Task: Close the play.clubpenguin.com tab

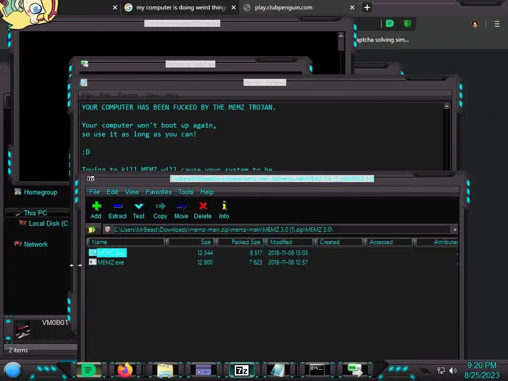Action: click(352, 7)
